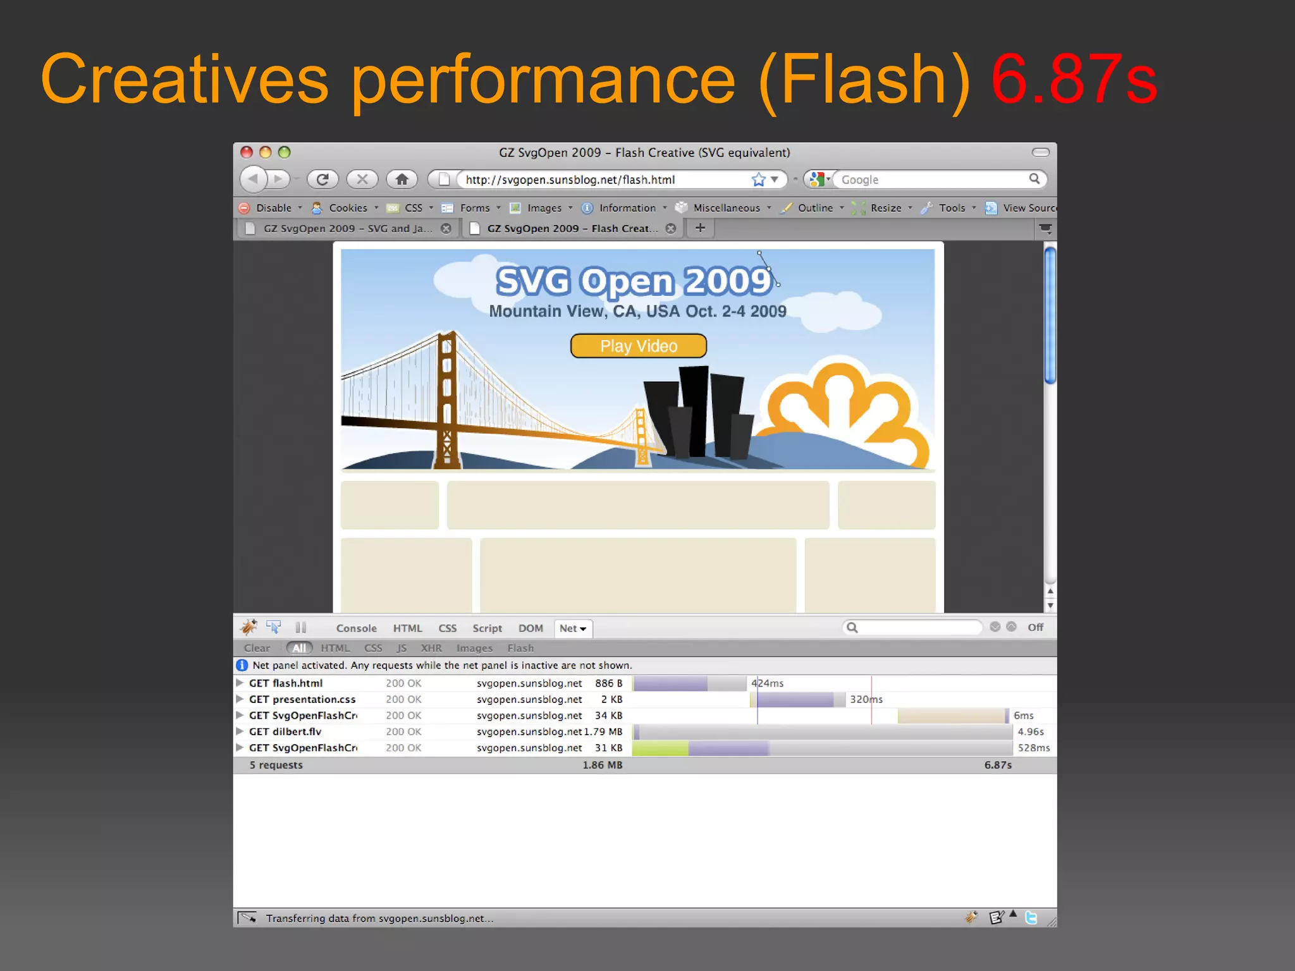The image size is (1295, 971).
Task: Open the Twitter bird icon in status bar
Action: (1031, 917)
